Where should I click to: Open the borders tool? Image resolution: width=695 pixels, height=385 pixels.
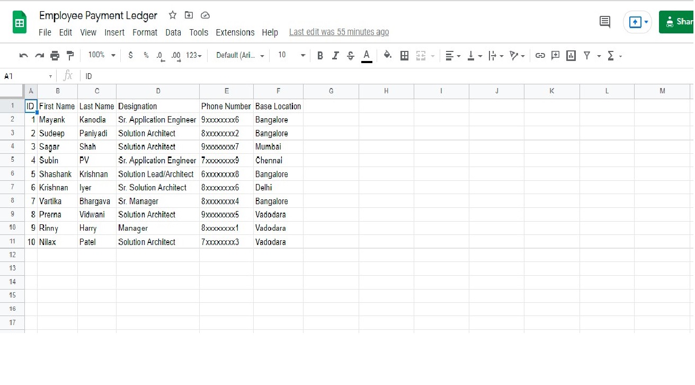[x=404, y=55]
